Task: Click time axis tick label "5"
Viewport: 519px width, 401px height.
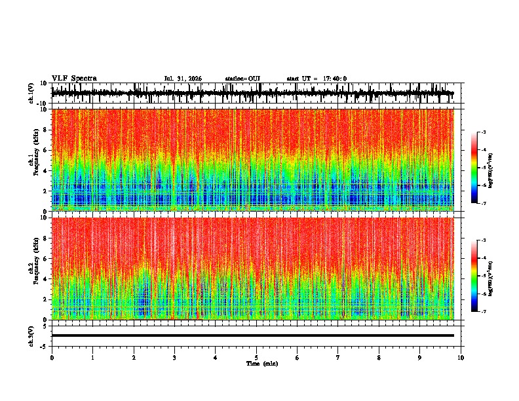Action: [x=256, y=358]
